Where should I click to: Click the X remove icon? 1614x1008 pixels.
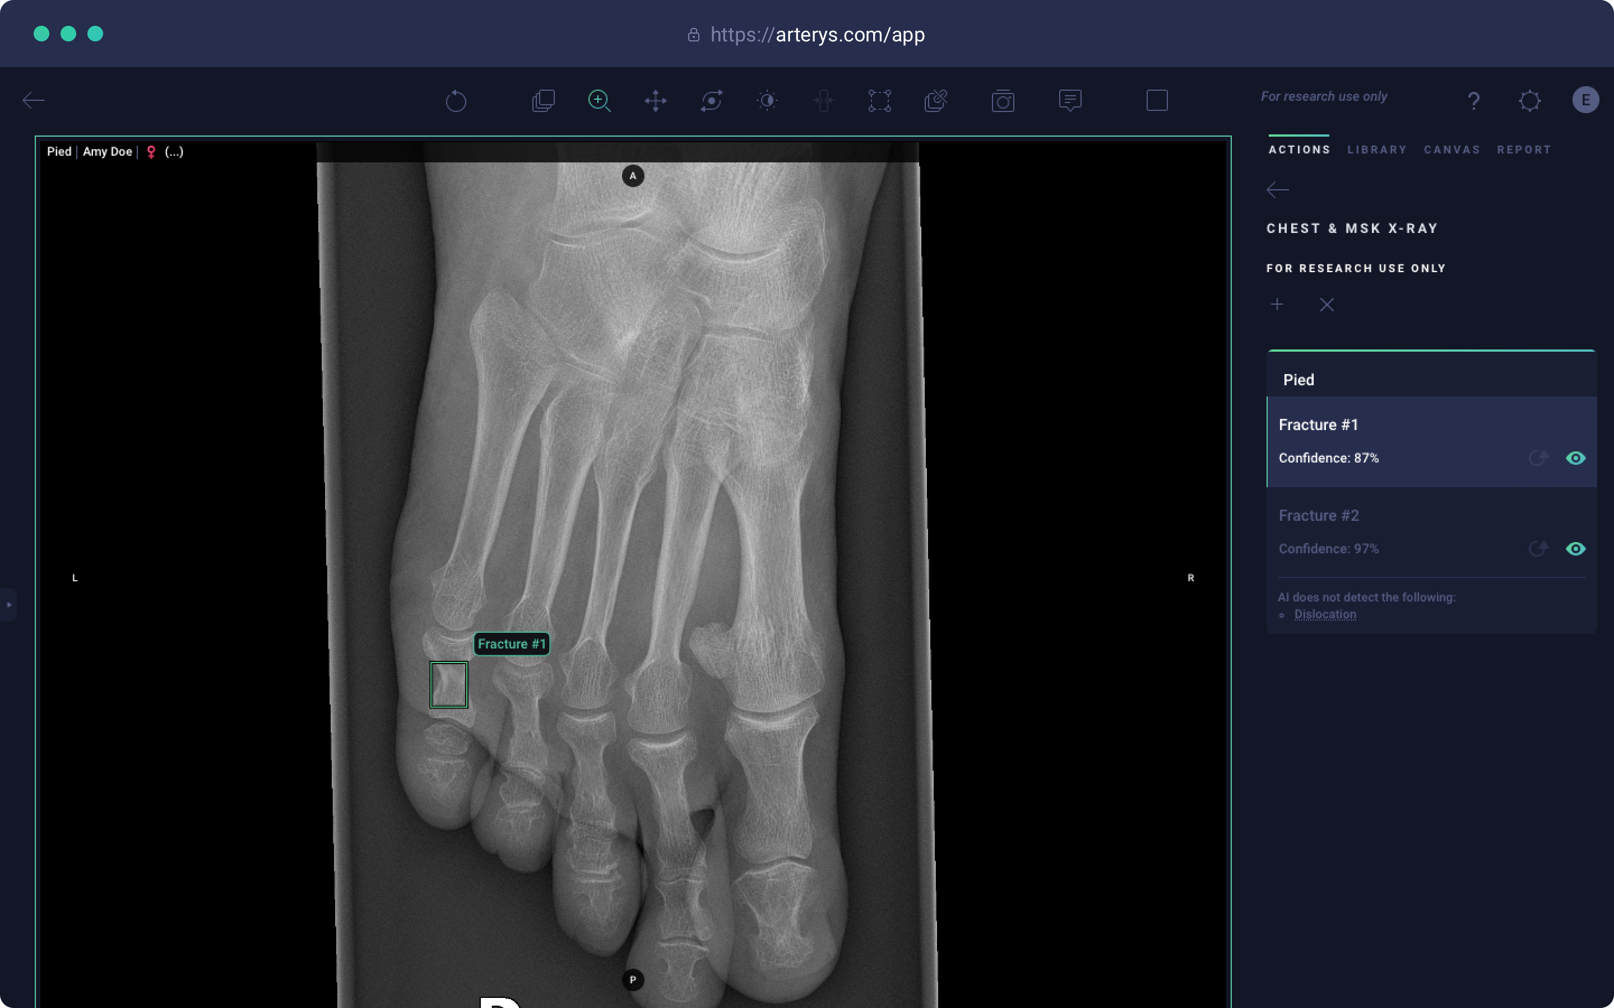(x=1327, y=305)
